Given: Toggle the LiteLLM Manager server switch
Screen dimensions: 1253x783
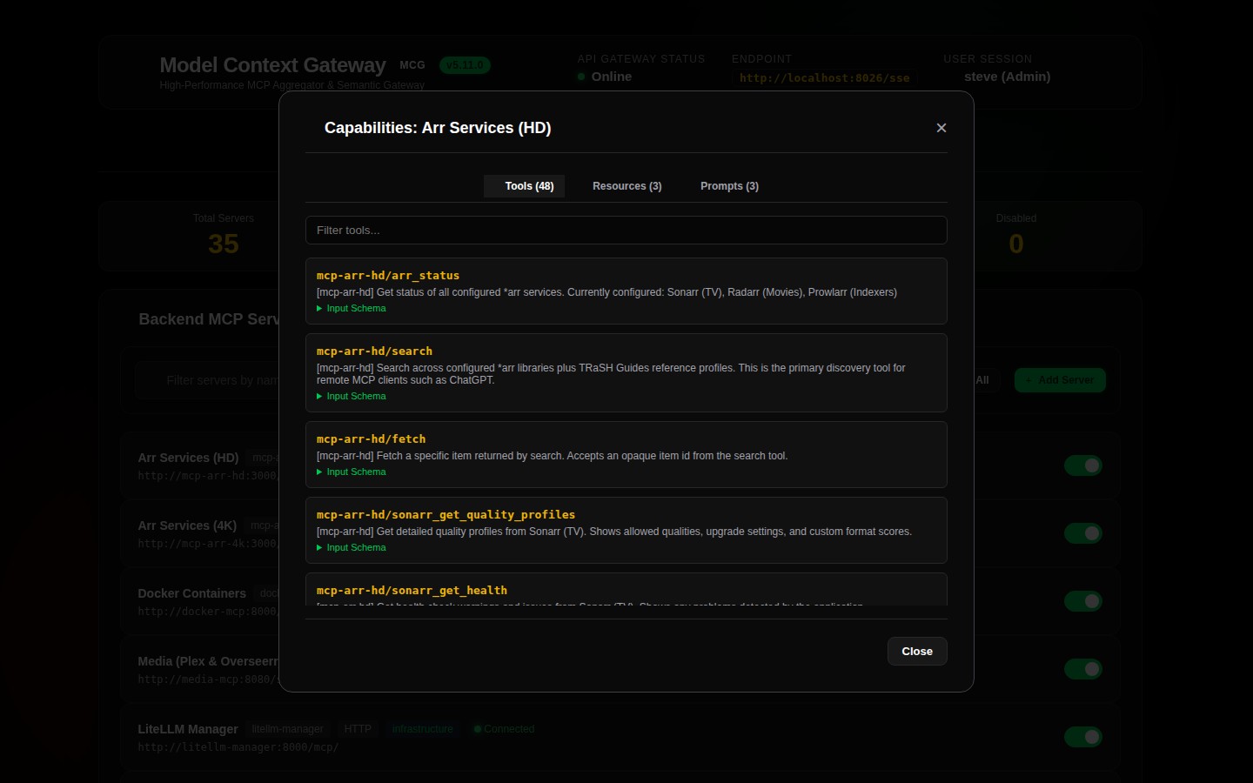Looking at the screenshot, I should 1083,737.
